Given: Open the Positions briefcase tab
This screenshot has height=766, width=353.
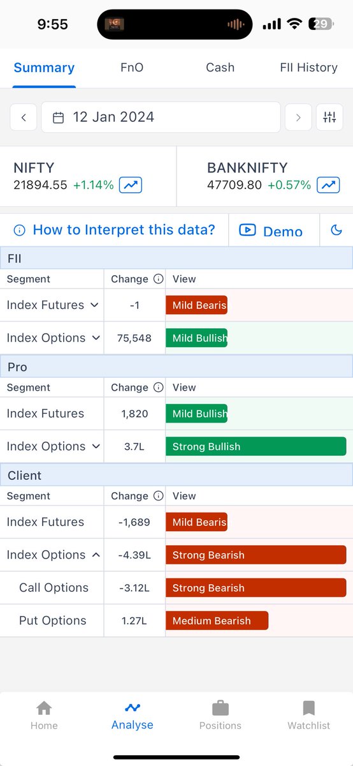Looking at the screenshot, I should point(220,715).
